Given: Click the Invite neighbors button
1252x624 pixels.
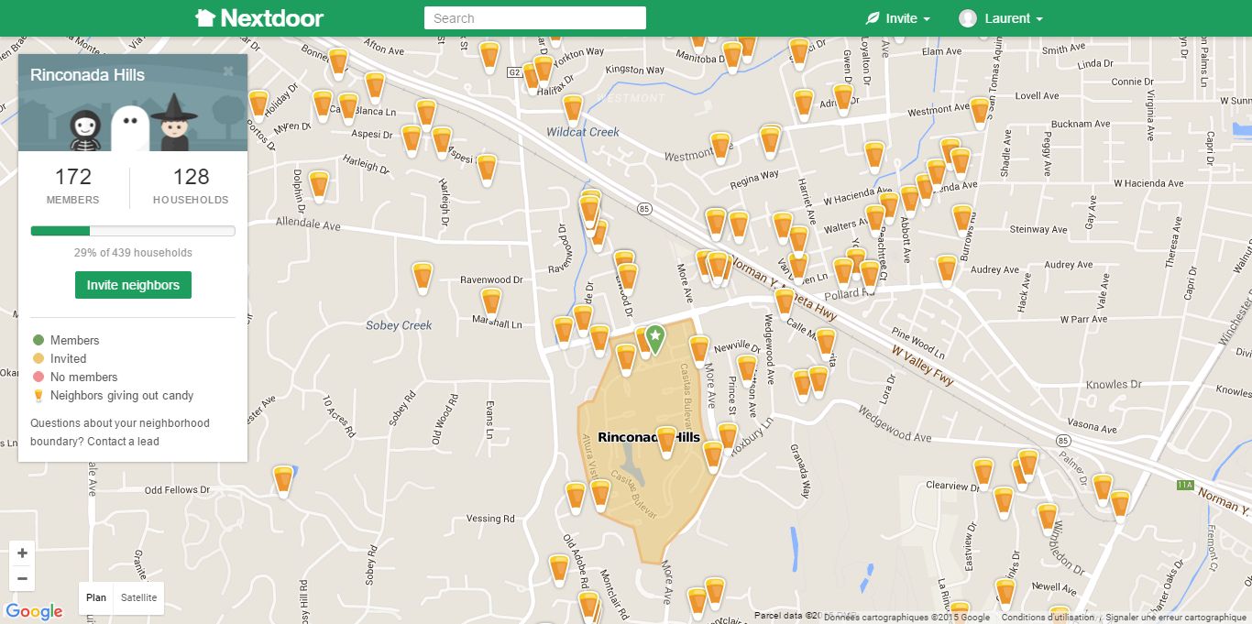Looking at the screenshot, I should point(133,285).
